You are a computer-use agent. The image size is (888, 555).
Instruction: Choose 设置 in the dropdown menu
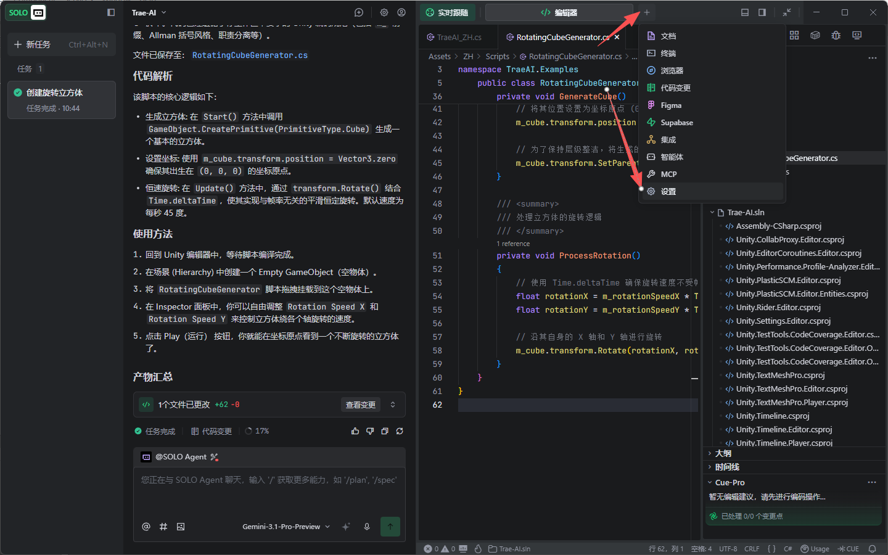click(x=712, y=192)
